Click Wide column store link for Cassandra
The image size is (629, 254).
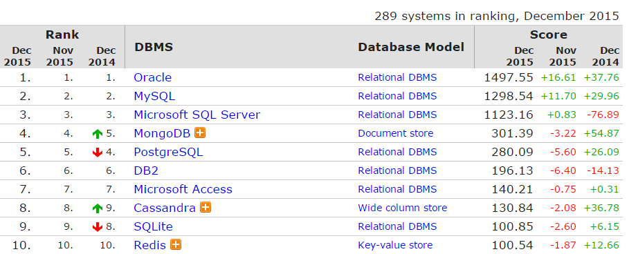click(402, 208)
